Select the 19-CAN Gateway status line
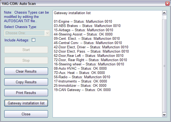This screenshot has width=171, height=122. (x=82, y=90)
